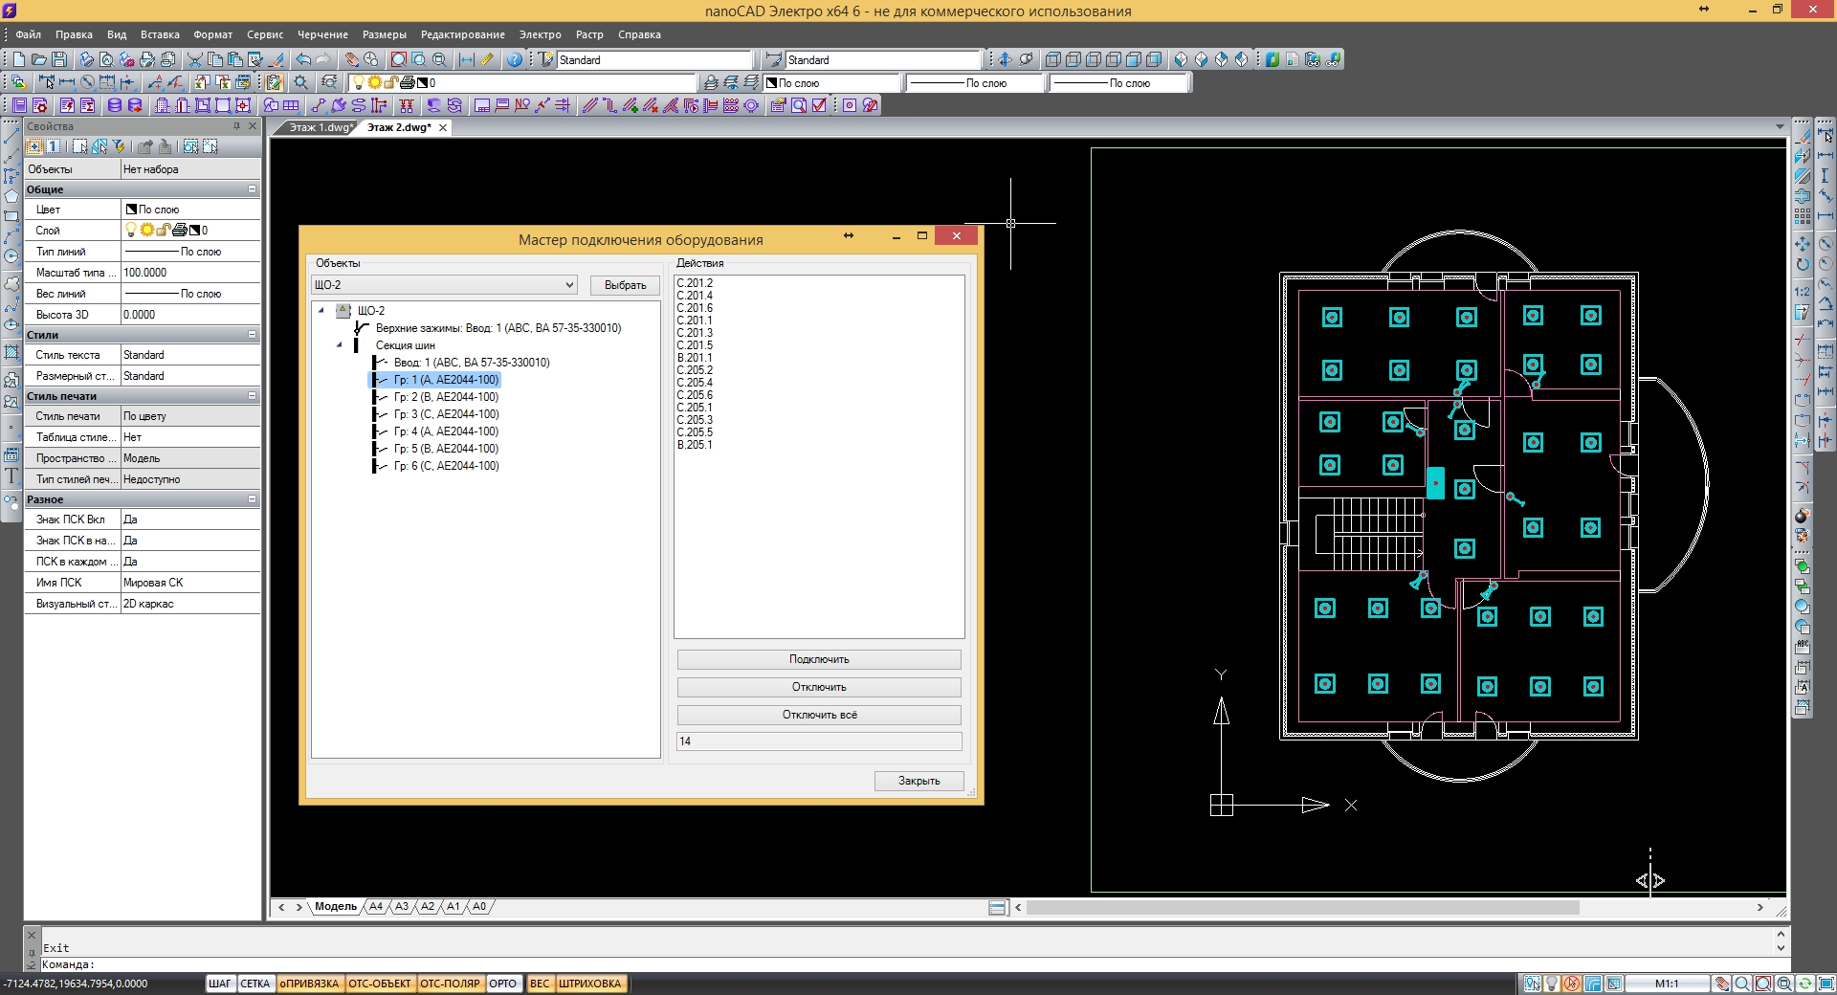This screenshot has height=995, width=1837.
Task: Collapse the Секция шин tree branch
Action: 339,345
